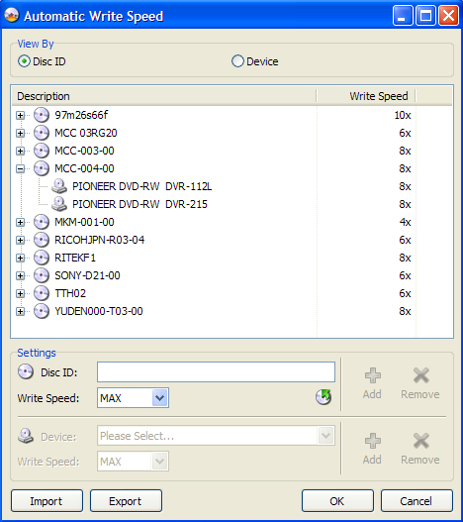
Task: Click the disc icon next to MCC 03RG20
Action: [x=42, y=133]
